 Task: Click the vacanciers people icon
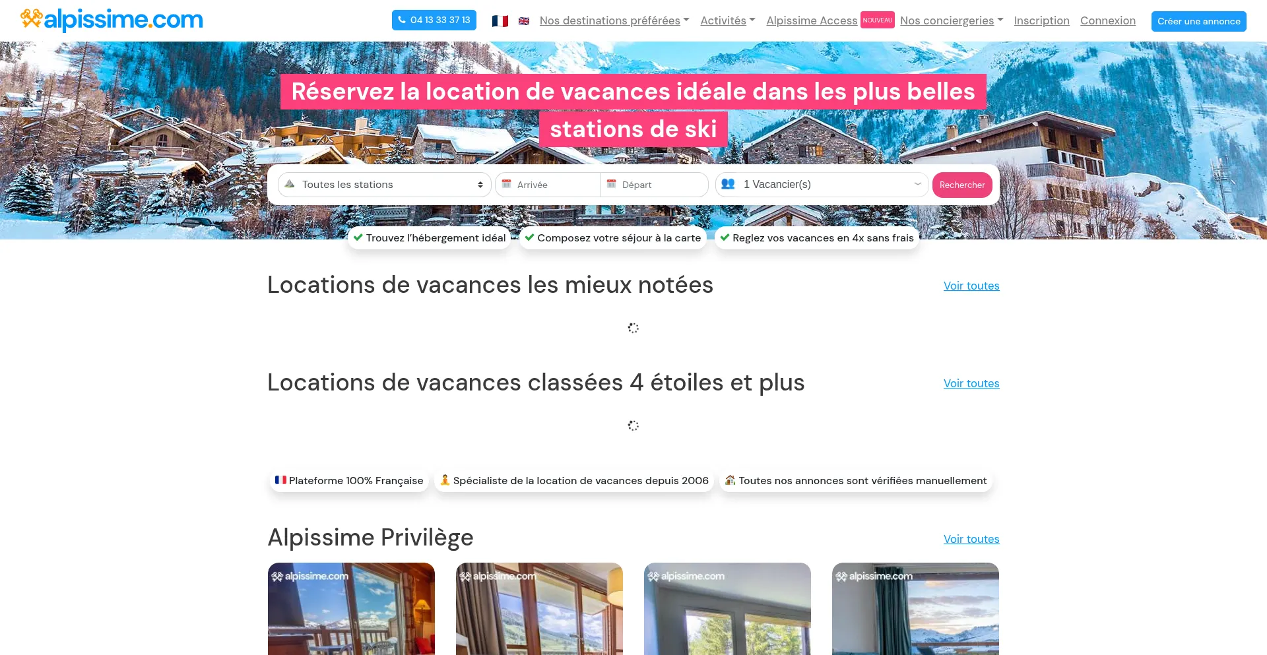[x=728, y=184]
